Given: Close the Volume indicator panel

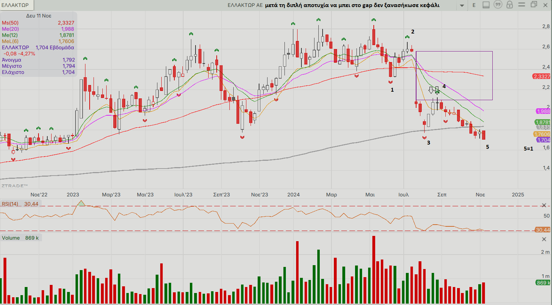Looking at the screenshot, I should click(544, 239).
